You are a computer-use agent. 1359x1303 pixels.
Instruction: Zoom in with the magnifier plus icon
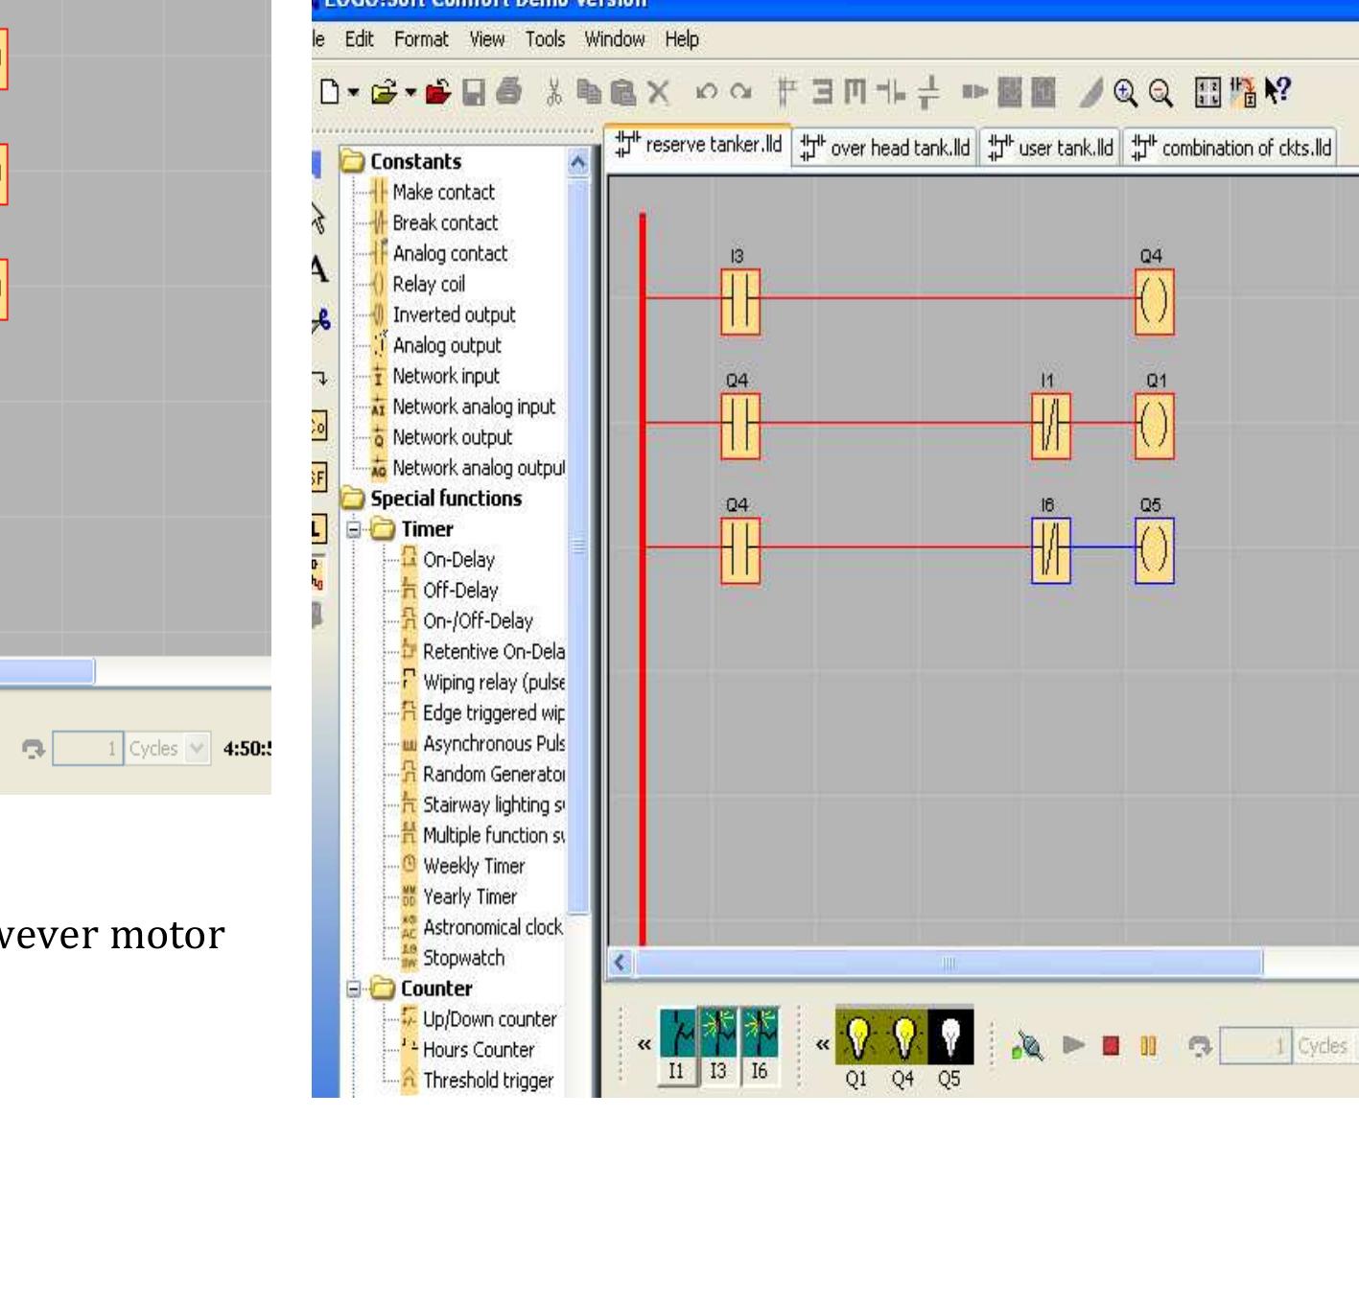pos(1125,92)
